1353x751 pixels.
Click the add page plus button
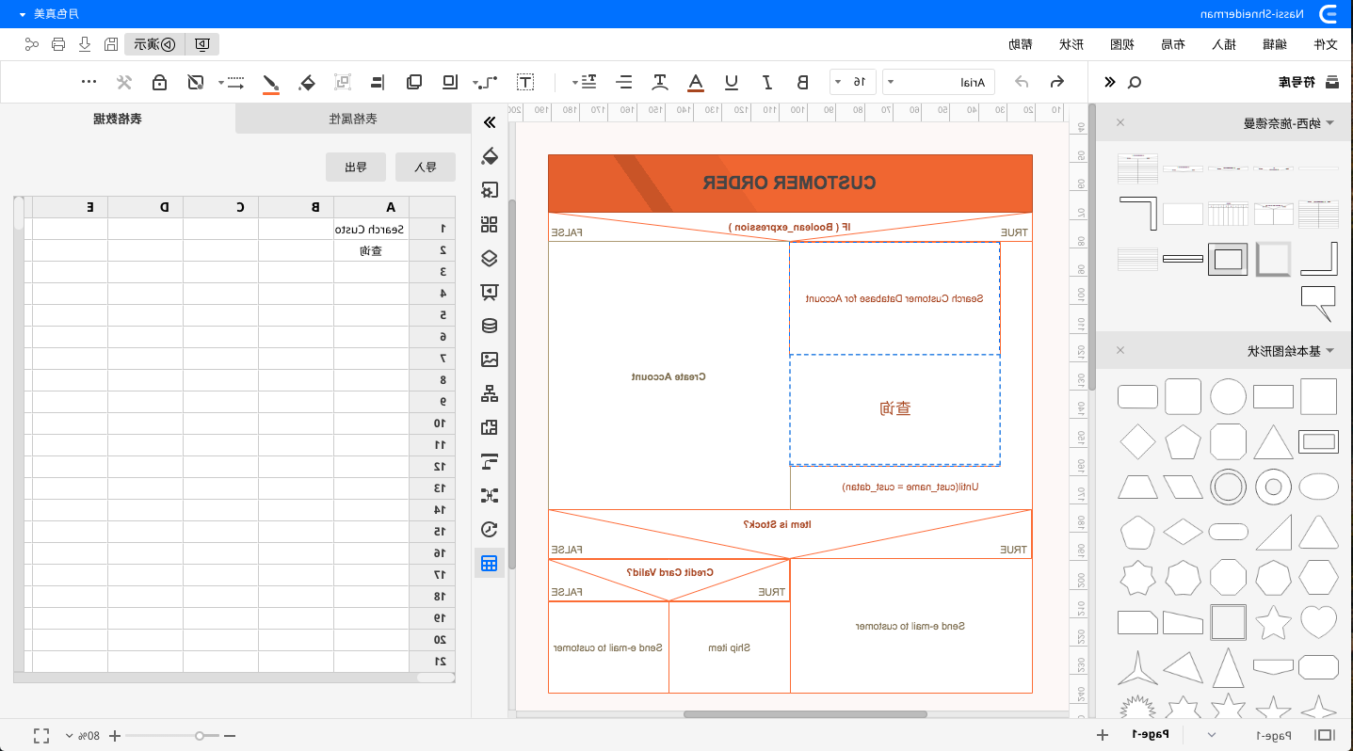[1102, 734]
